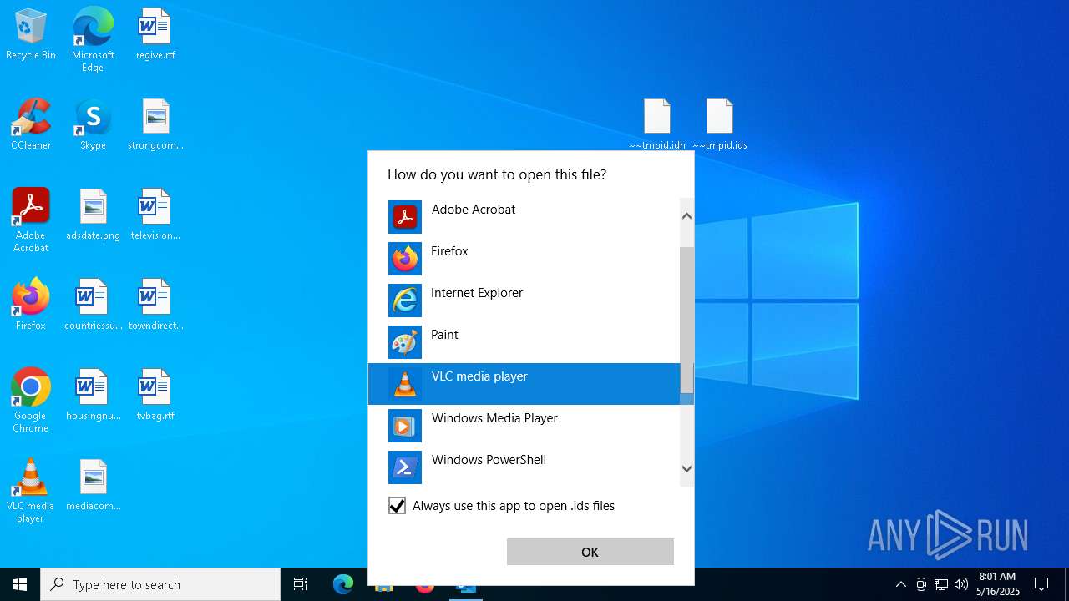Image resolution: width=1069 pixels, height=601 pixels.
Task: Open the Windows Start menu
Action: pos(20,584)
